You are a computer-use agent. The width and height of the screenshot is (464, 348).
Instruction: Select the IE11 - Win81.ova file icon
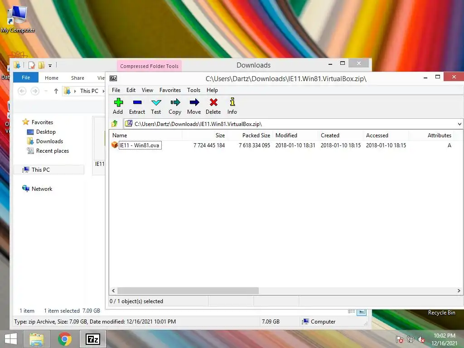point(115,145)
